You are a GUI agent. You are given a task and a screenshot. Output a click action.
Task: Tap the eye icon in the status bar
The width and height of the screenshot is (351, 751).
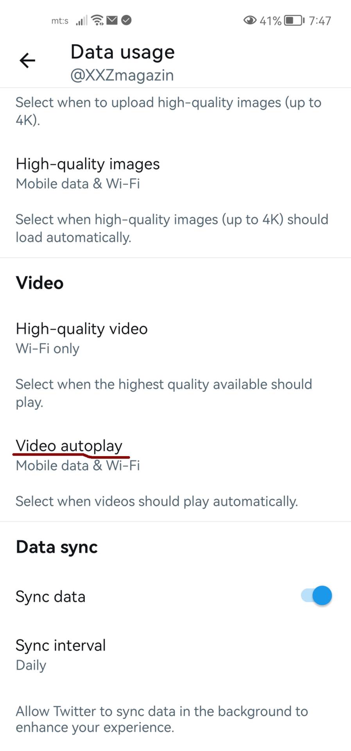[249, 20]
